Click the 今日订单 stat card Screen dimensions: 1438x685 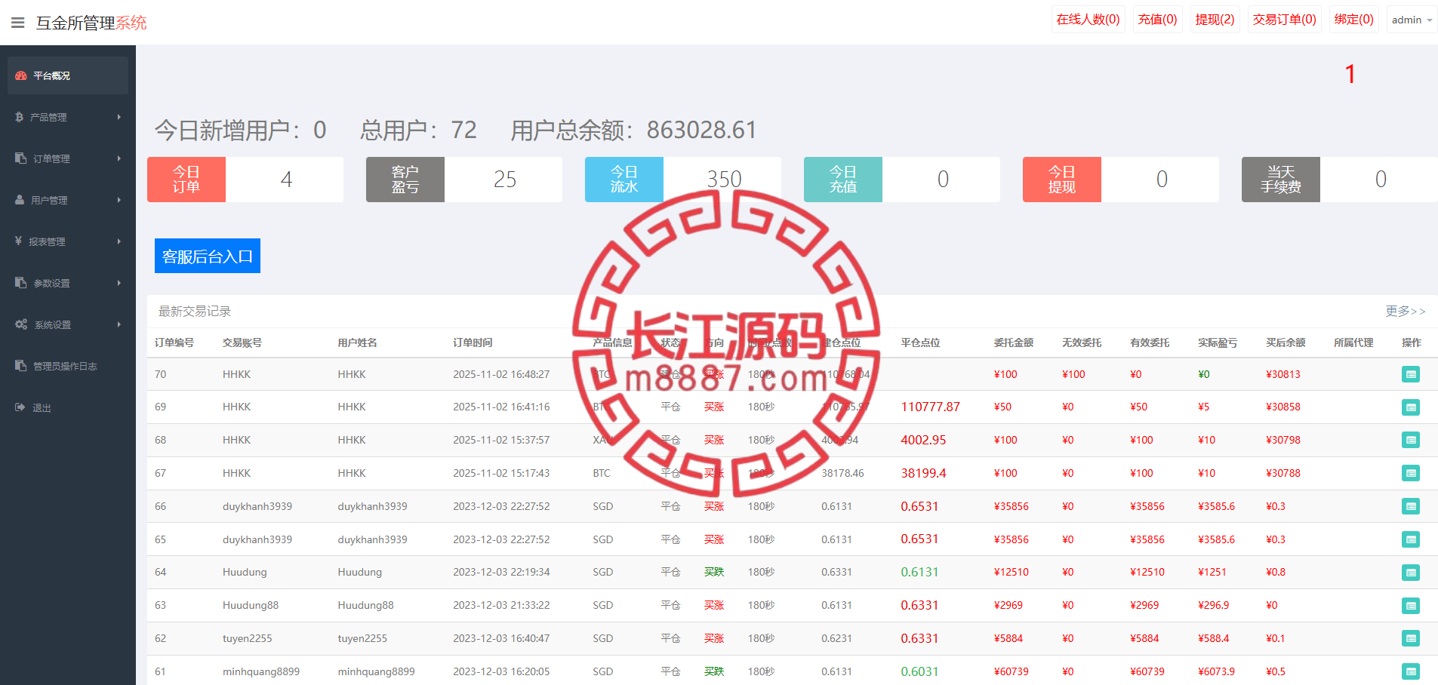[x=245, y=180]
